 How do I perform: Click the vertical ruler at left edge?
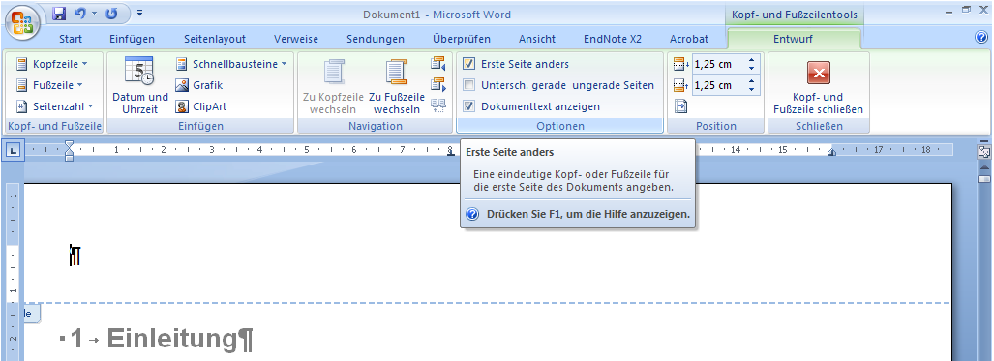[x=13, y=273]
